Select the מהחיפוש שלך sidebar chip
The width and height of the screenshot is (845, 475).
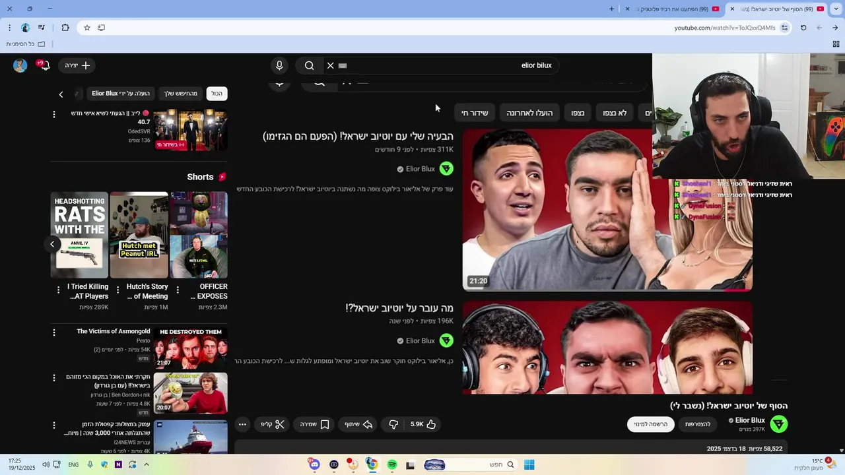click(x=180, y=94)
